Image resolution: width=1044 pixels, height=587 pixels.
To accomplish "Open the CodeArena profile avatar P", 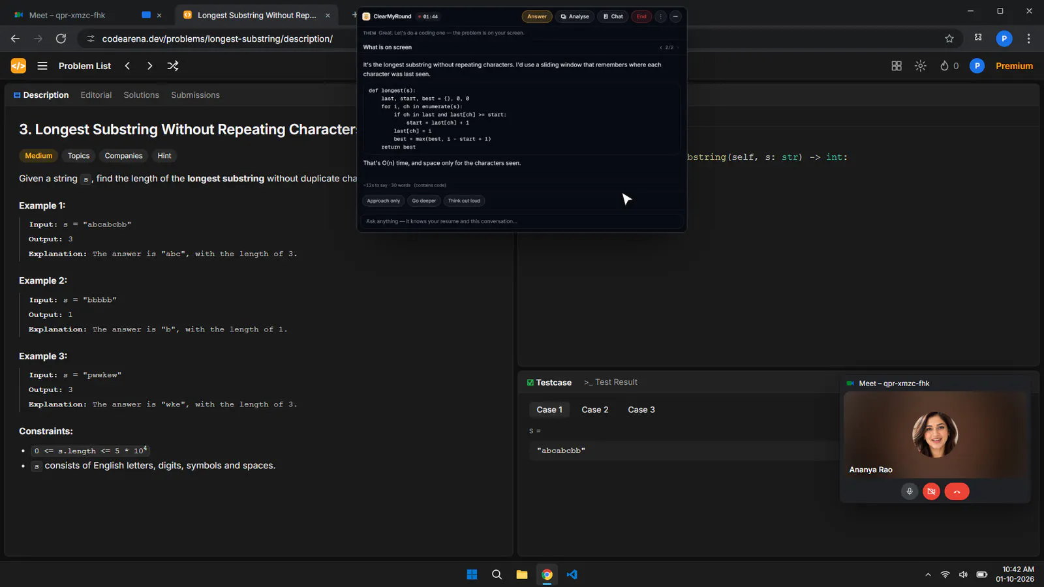I will point(977,66).
